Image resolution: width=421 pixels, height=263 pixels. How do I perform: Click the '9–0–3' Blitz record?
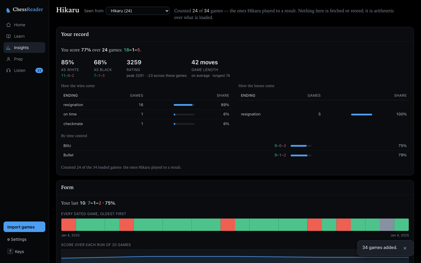click(280, 146)
